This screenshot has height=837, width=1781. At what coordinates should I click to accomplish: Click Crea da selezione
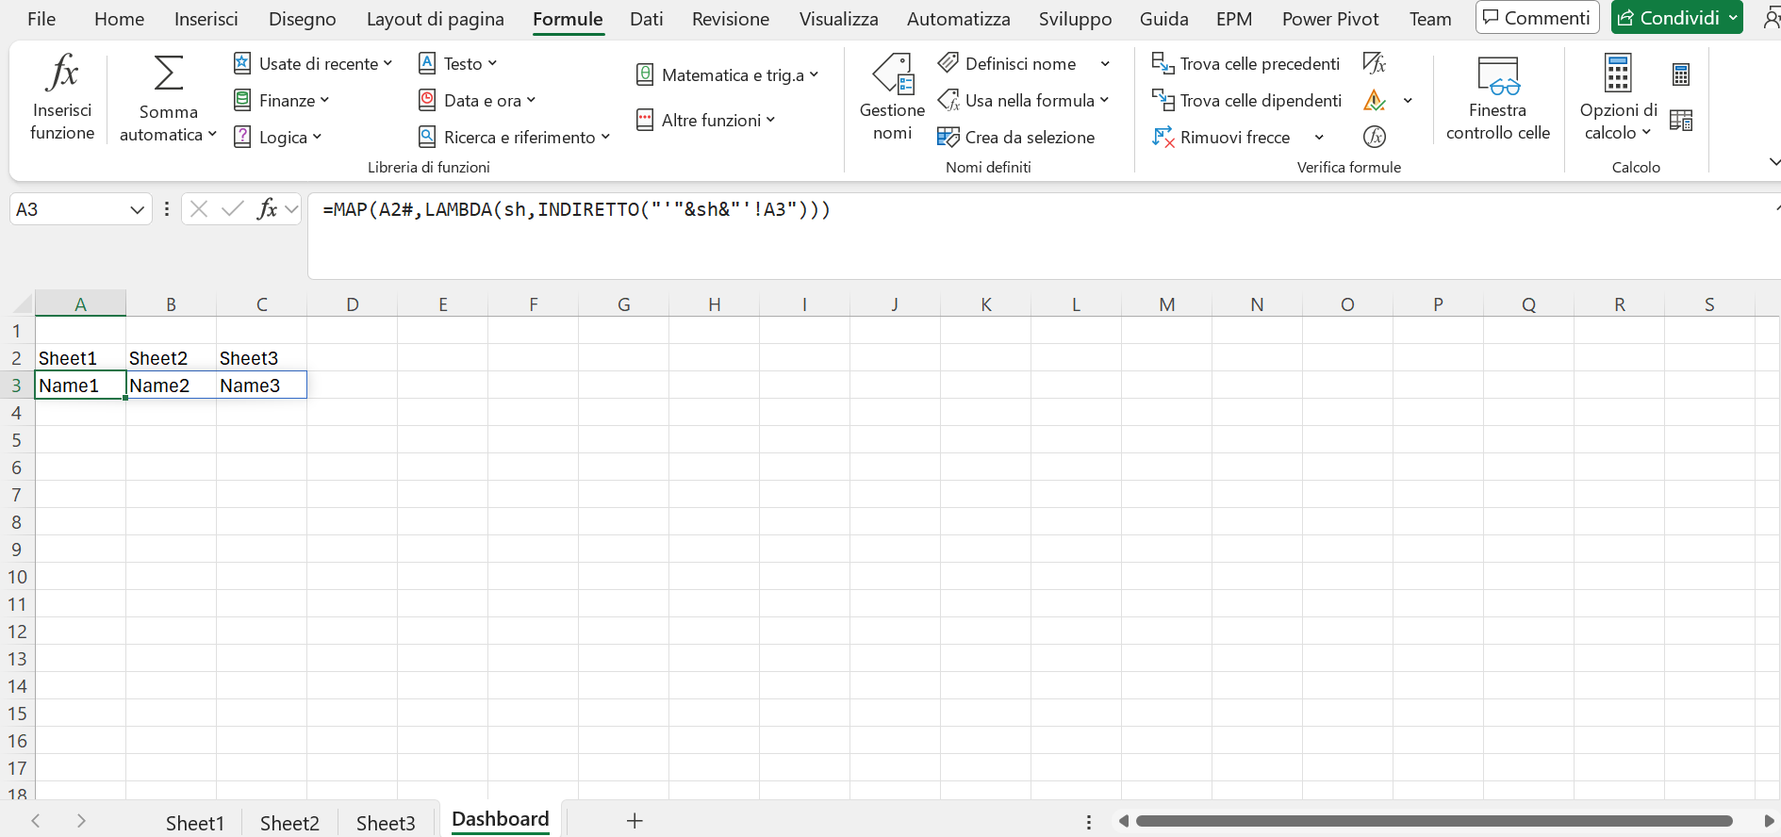1015,137
